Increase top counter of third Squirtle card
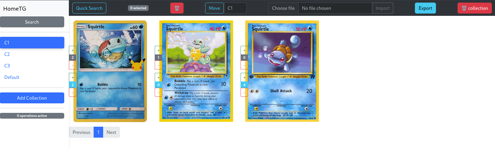This screenshot has height=148, width=495. 244,50
